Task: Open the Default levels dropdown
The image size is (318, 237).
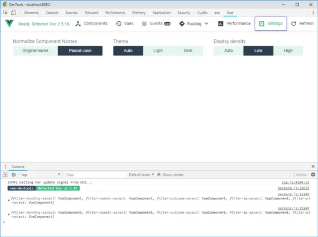Action: pos(142,175)
